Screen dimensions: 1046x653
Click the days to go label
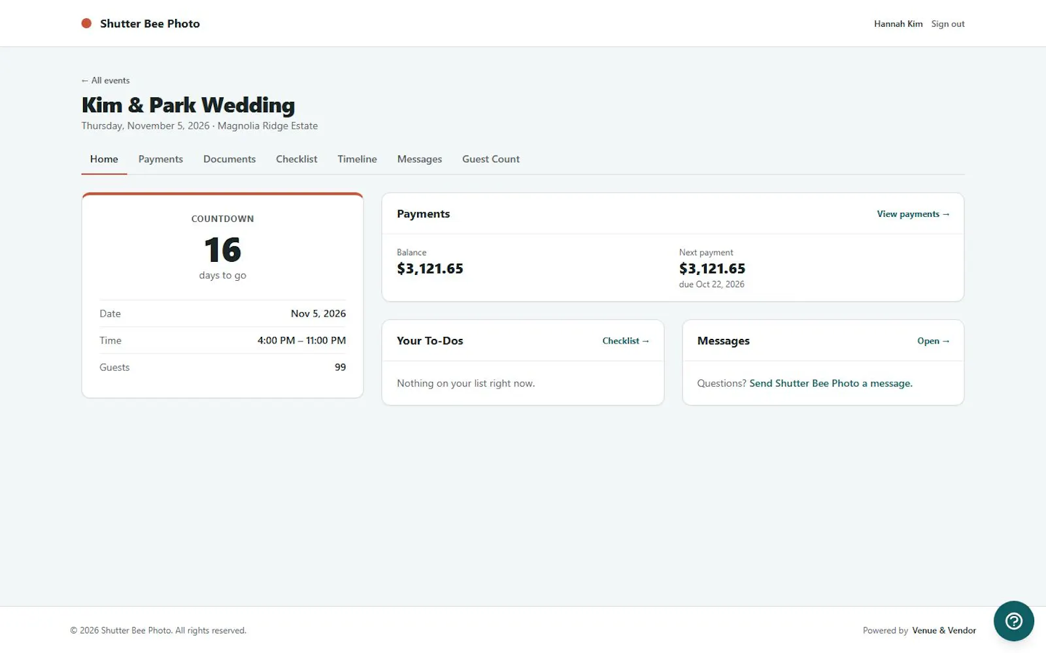(223, 276)
